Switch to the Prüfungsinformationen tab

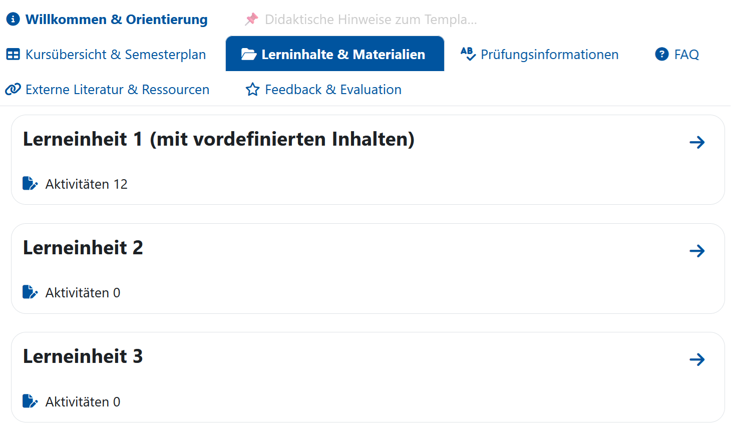pyautogui.click(x=549, y=54)
